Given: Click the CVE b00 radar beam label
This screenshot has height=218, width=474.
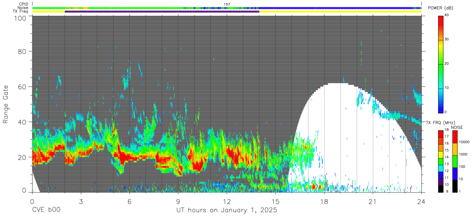Looking at the screenshot, I should coord(46,210).
